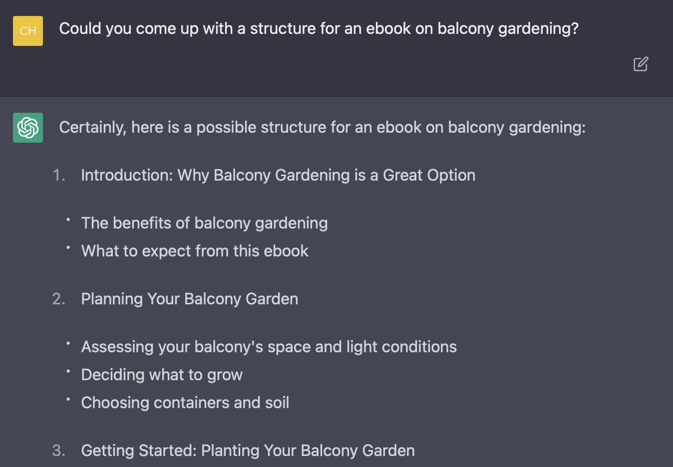673x467 pixels.
Task: Click the words "Great Option" in first heading
Action: tap(429, 175)
